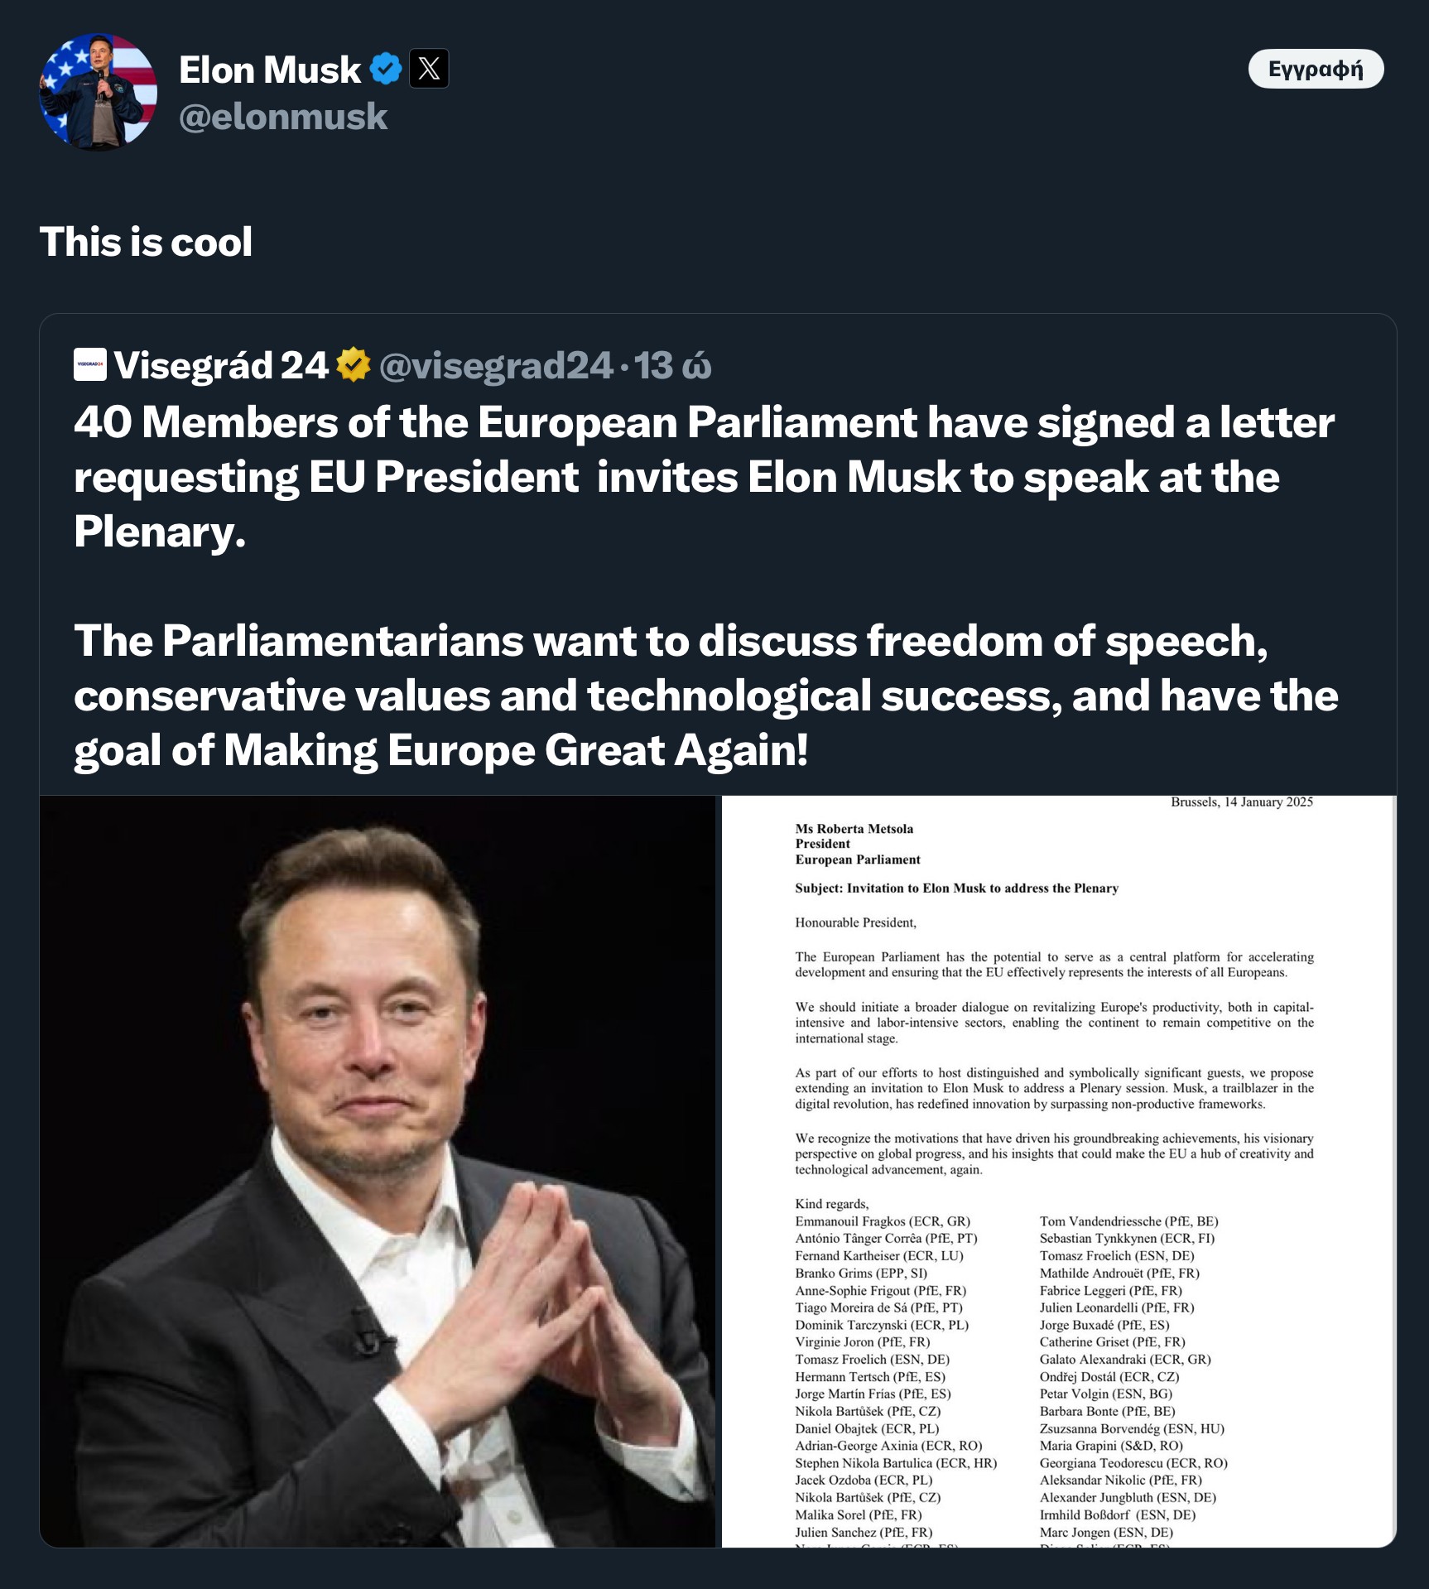Open the letter document image
Viewport: 1429px width, 1589px height.
(x=1058, y=1171)
